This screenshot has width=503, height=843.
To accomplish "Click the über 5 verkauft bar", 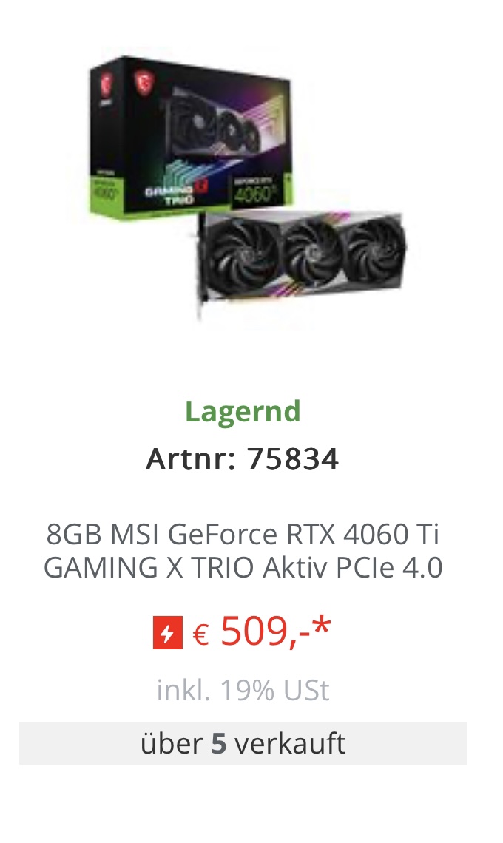I will [x=243, y=743].
